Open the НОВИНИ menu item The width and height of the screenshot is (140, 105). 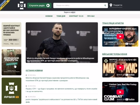[x=49, y=16]
